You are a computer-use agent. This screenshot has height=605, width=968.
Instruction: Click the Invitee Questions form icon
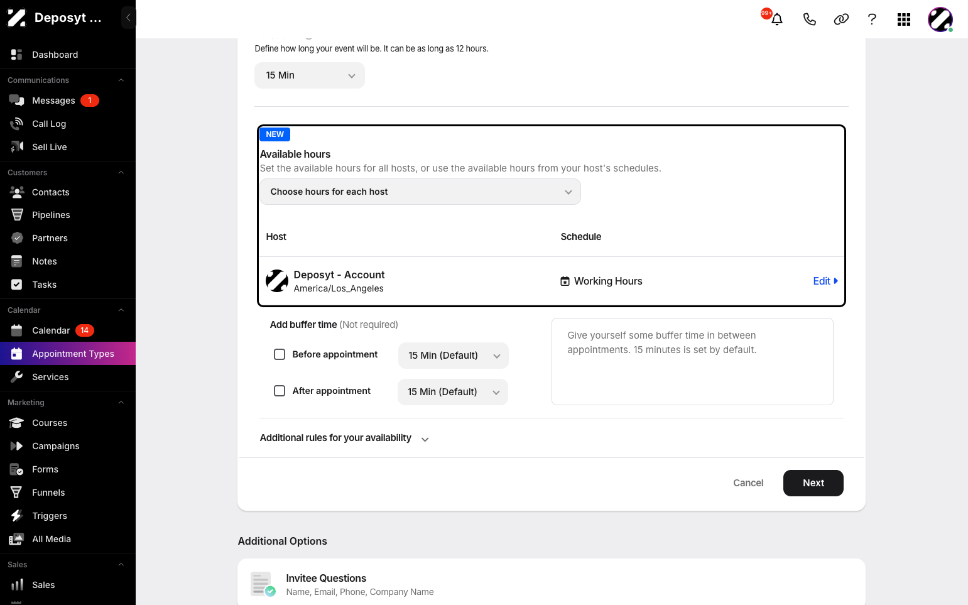(x=263, y=584)
